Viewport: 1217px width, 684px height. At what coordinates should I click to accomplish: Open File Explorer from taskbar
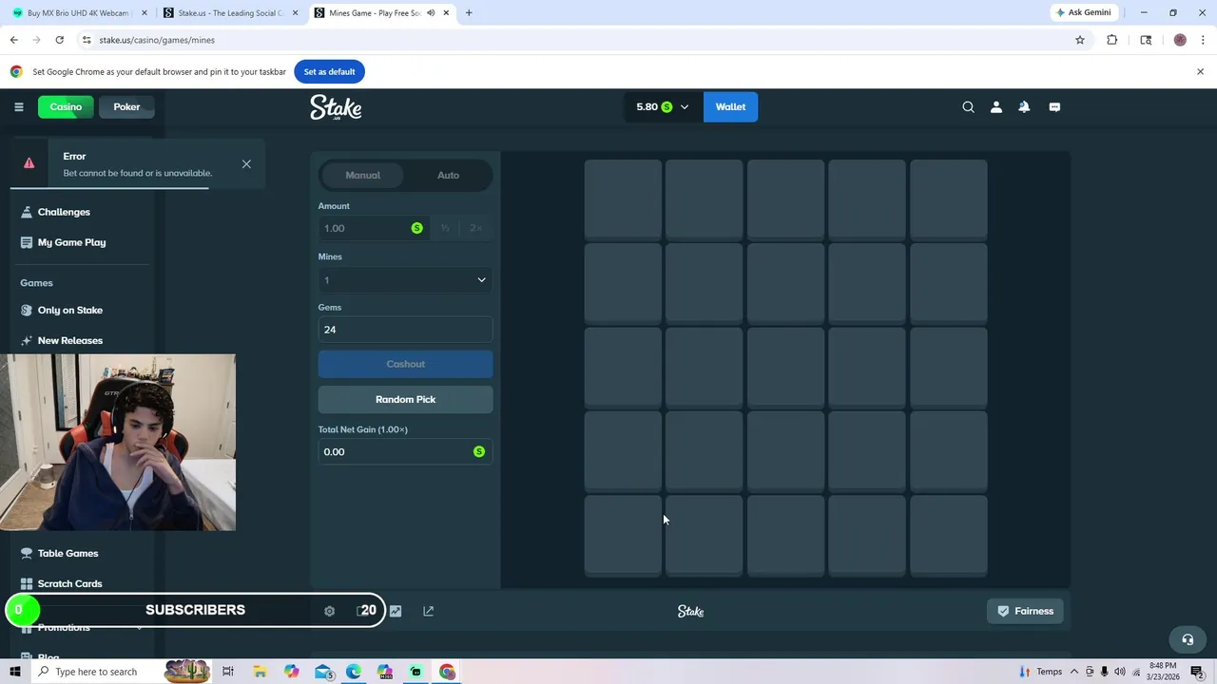tap(260, 672)
